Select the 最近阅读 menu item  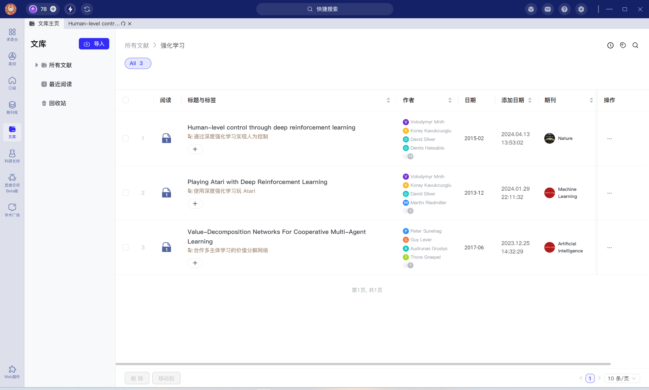60,84
